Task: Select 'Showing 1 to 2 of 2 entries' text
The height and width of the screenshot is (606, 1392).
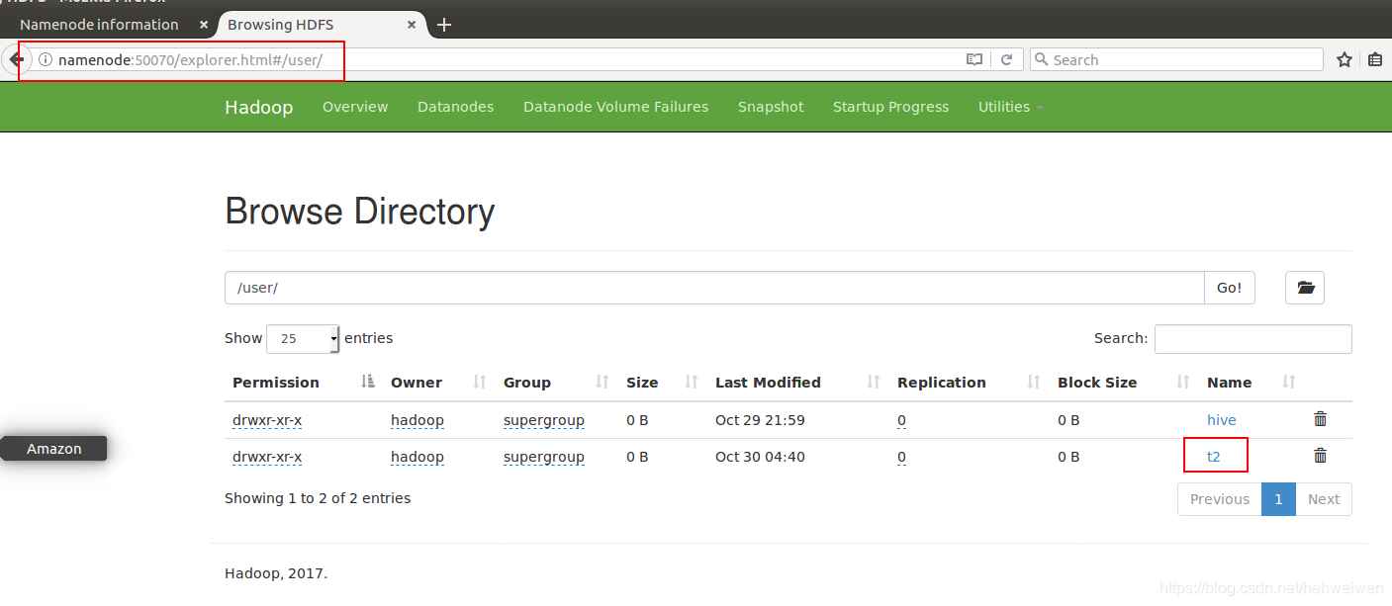Action: point(318,498)
